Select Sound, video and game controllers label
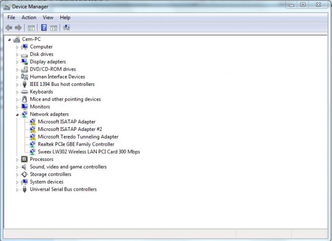This screenshot has height=241, width=332. coord(68,167)
